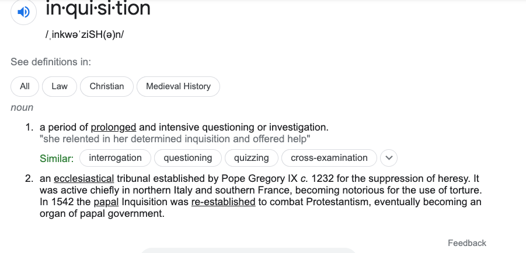Click the re-established word link
The width and height of the screenshot is (526, 253).
224,202
